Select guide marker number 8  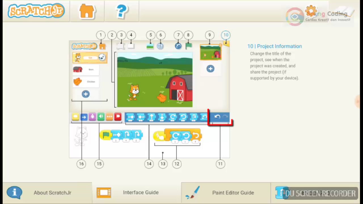[x=188, y=35]
